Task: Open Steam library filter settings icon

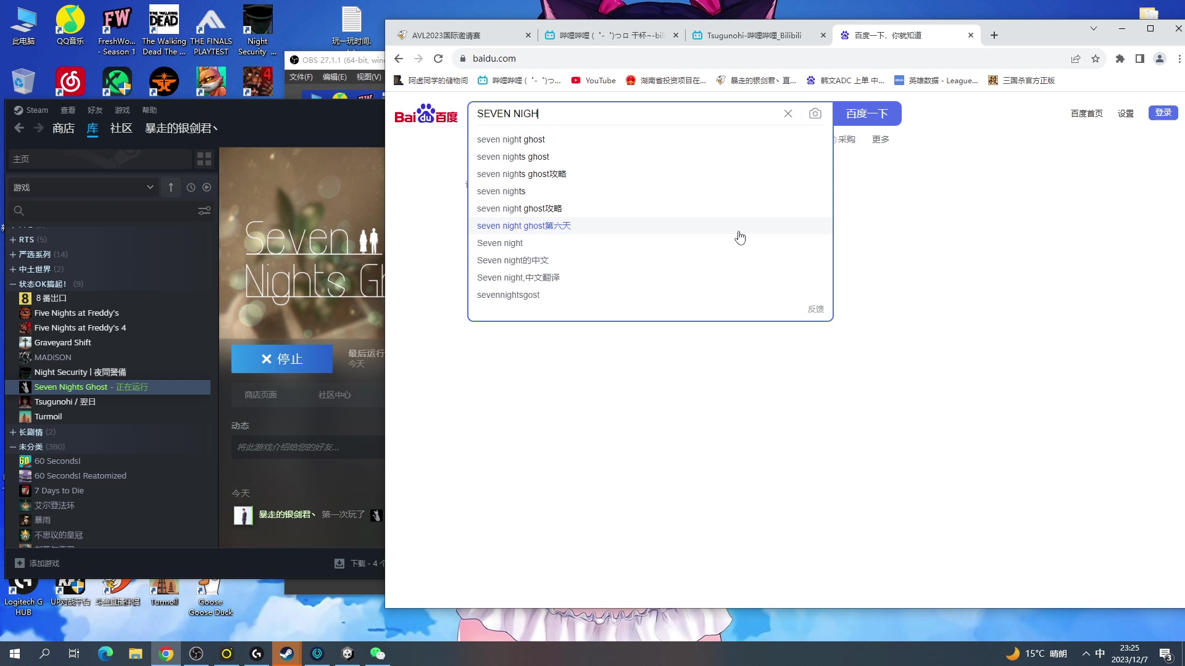Action: (204, 211)
